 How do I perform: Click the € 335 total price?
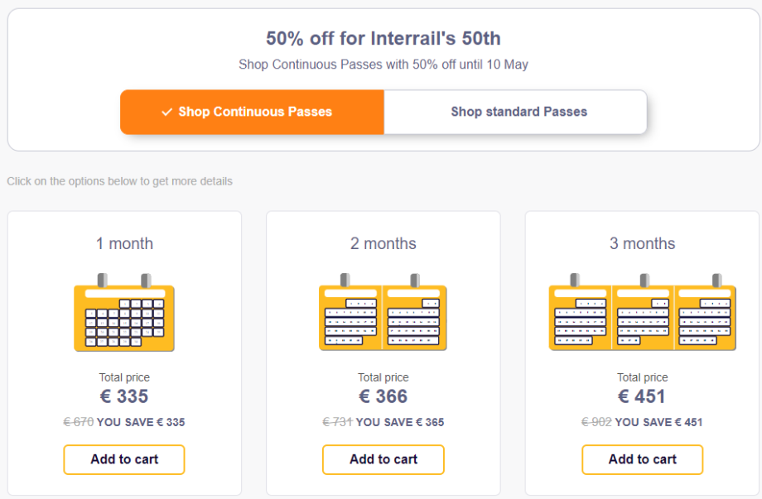click(x=124, y=396)
